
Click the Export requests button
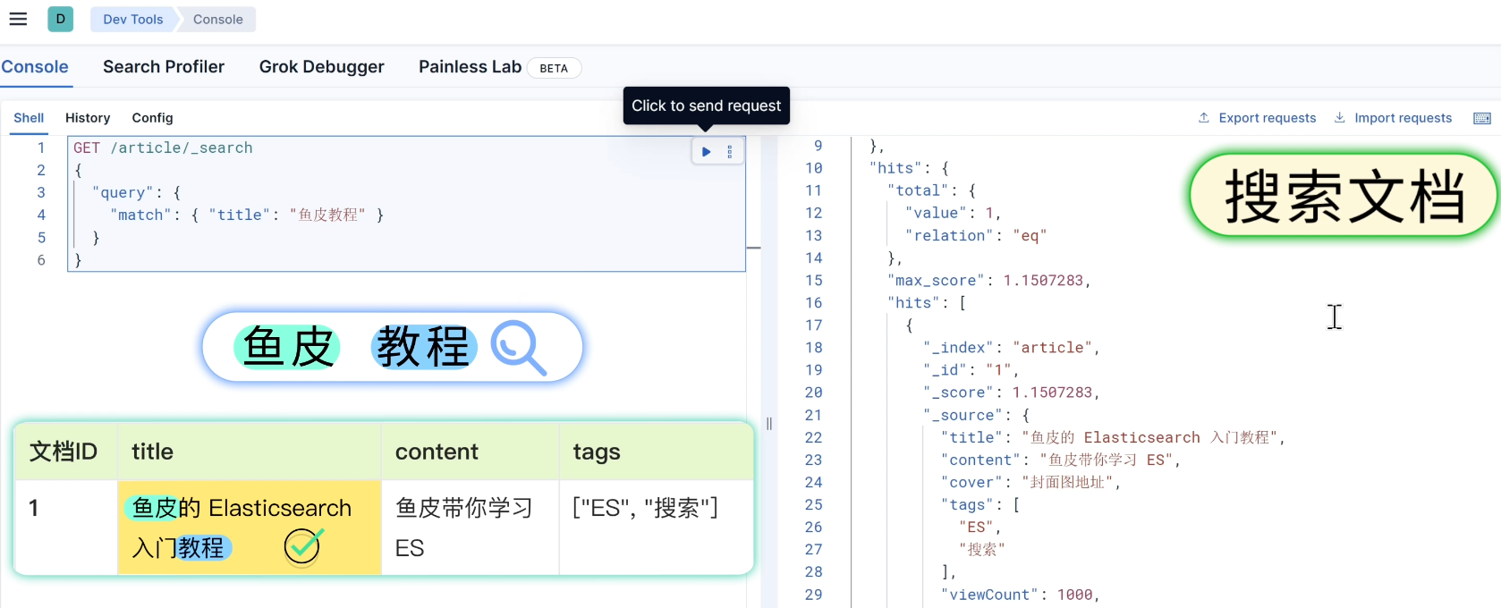1258,118
